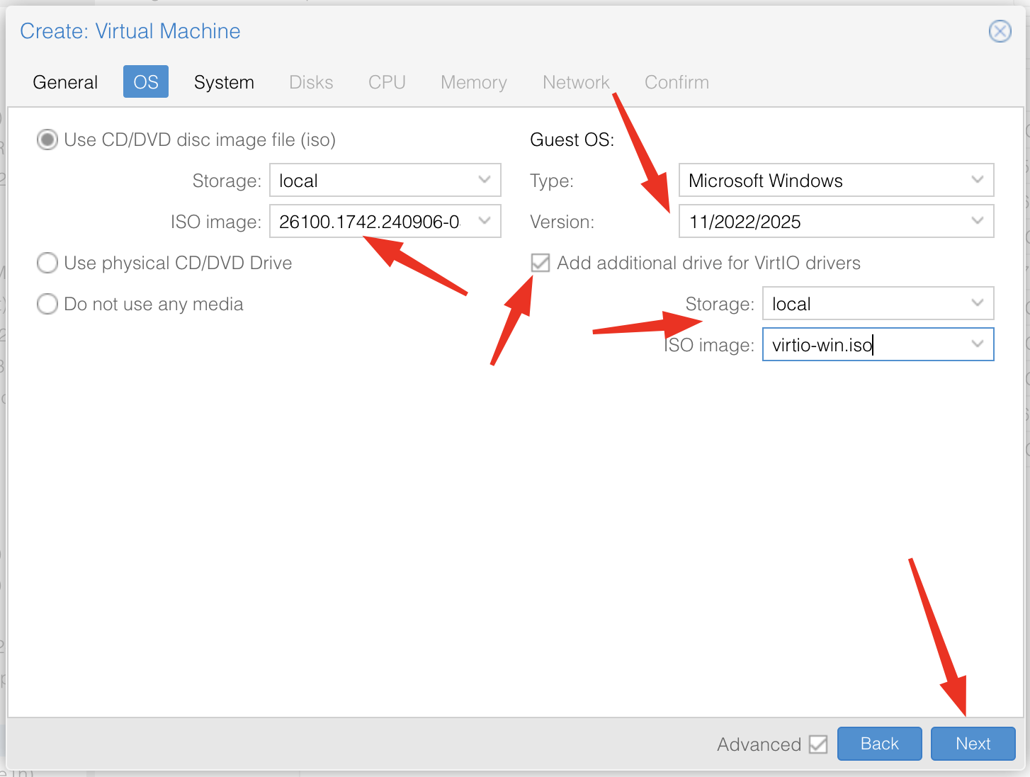This screenshot has height=777, width=1030.
Task: Select Use physical CD/DVD Drive option
Action: pos(47,263)
